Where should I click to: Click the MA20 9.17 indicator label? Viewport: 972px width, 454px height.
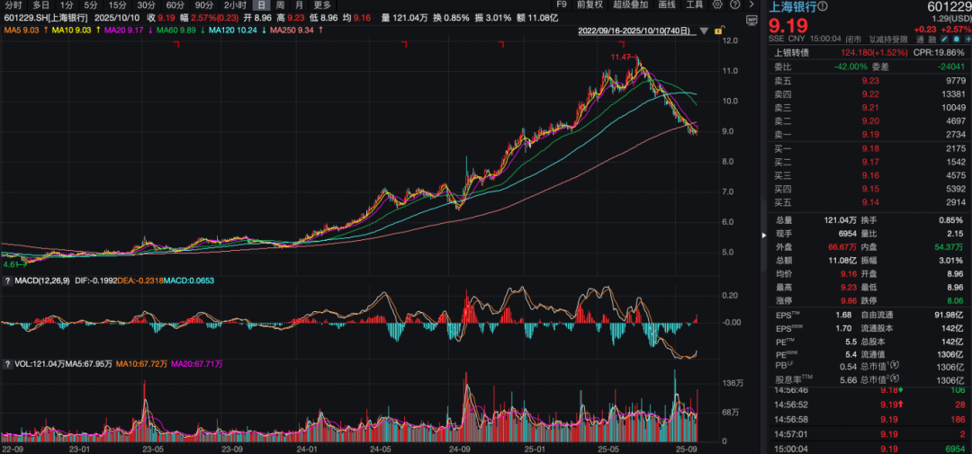(126, 30)
